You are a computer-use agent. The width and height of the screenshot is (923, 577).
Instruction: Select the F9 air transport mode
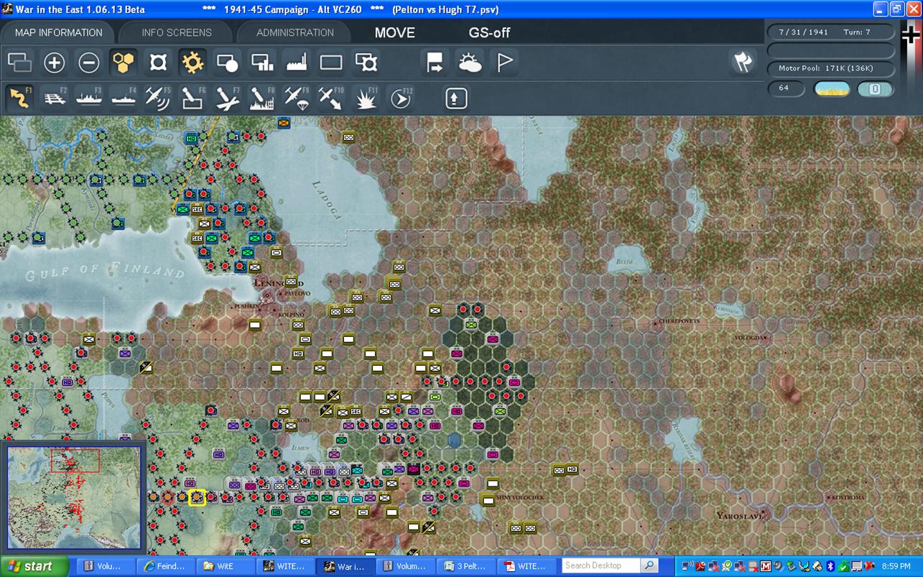pyautogui.click(x=297, y=98)
